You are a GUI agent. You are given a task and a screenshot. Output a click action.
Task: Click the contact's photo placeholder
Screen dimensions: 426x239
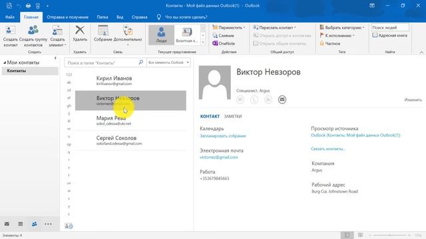[214, 82]
